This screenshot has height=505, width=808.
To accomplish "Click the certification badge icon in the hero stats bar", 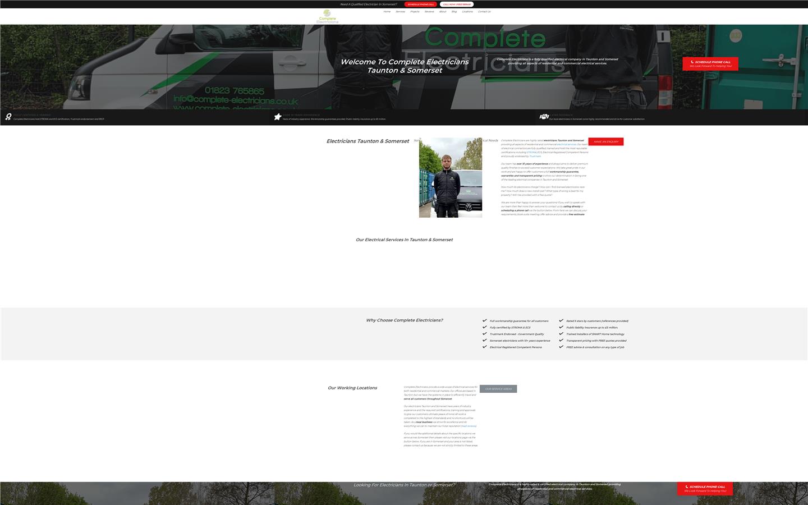I will [x=8, y=117].
